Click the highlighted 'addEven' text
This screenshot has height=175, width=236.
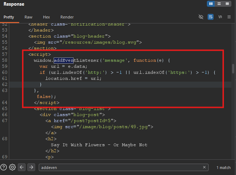64,60
